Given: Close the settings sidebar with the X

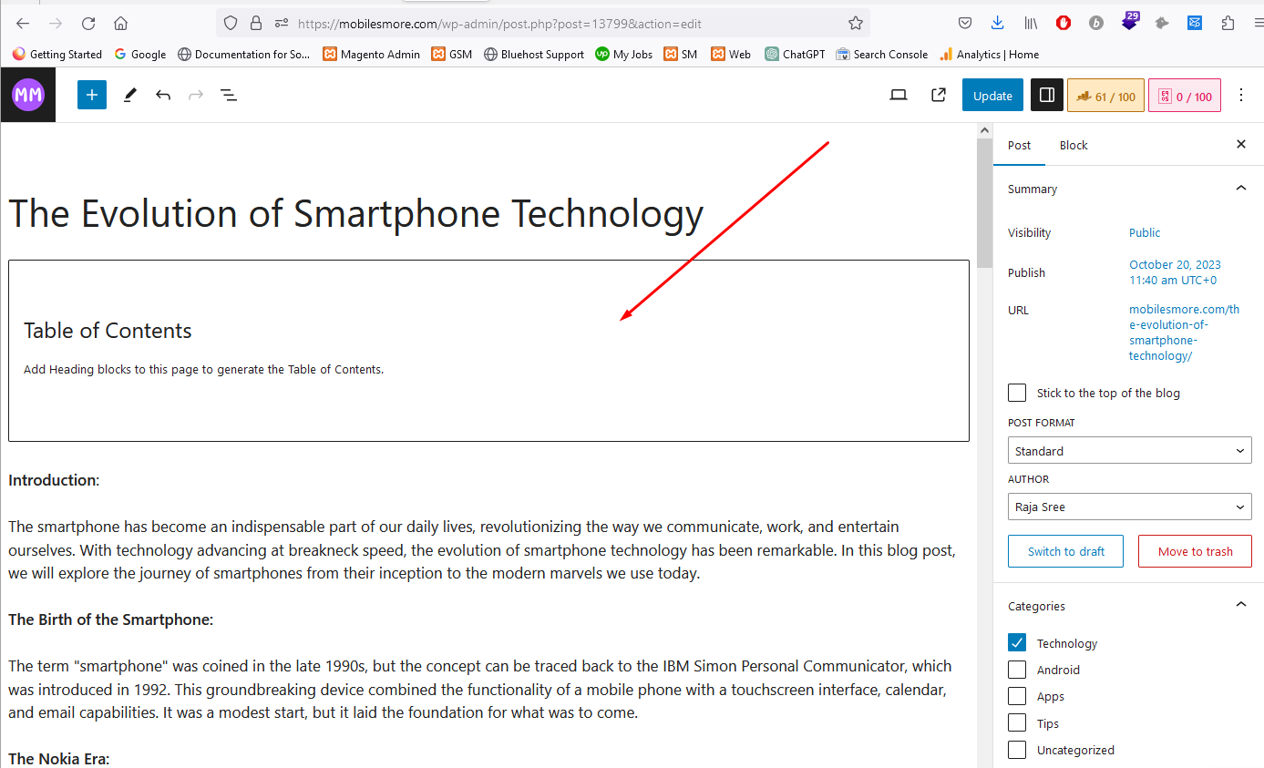Looking at the screenshot, I should [x=1240, y=144].
